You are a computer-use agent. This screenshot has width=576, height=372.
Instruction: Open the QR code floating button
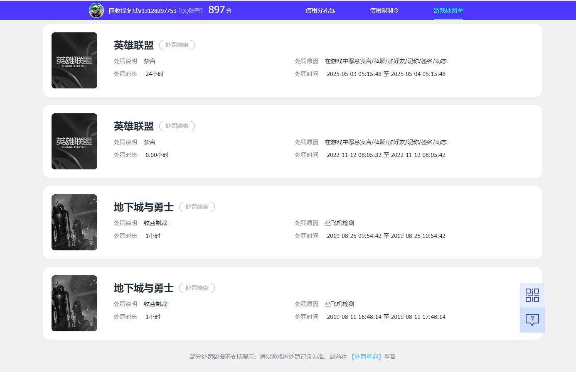[532, 295]
